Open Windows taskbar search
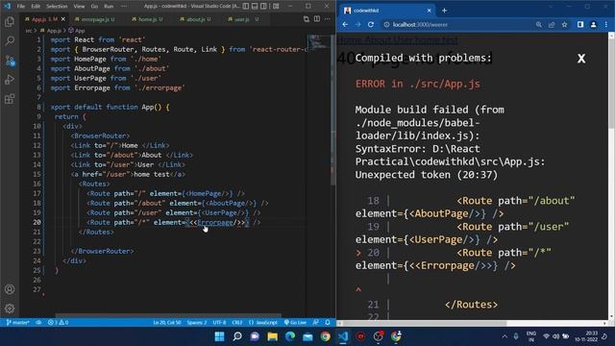 [237, 336]
